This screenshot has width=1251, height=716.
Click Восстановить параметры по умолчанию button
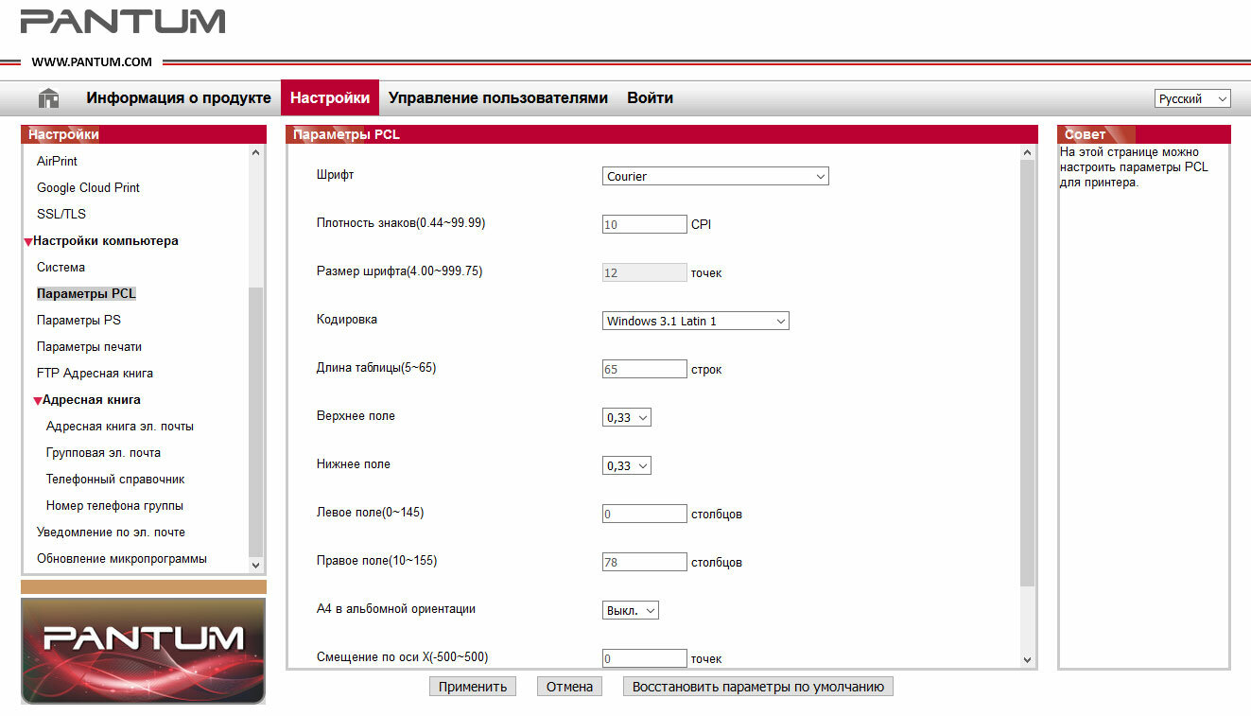[757, 687]
